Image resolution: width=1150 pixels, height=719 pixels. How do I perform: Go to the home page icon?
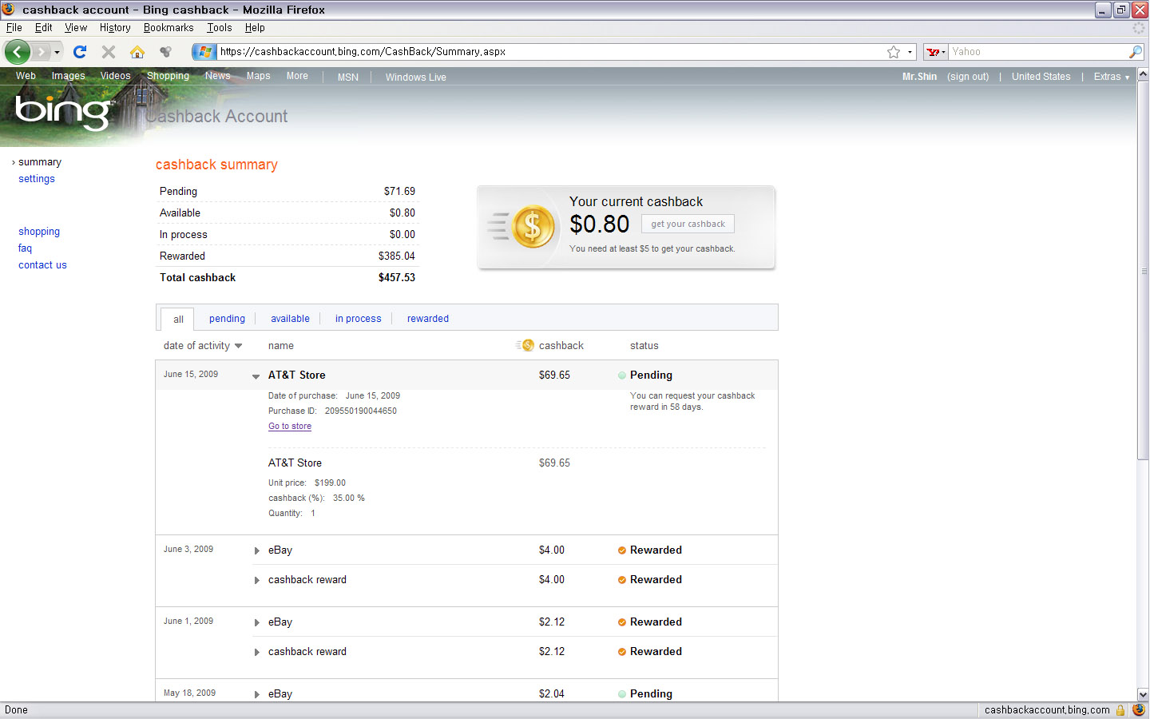coord(137,52)
